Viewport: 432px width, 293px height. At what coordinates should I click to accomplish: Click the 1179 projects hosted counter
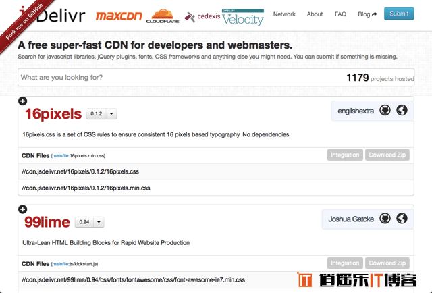[x=380, y=78]
